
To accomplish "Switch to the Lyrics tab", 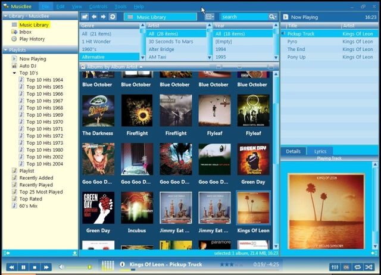I will pos(320,151).
